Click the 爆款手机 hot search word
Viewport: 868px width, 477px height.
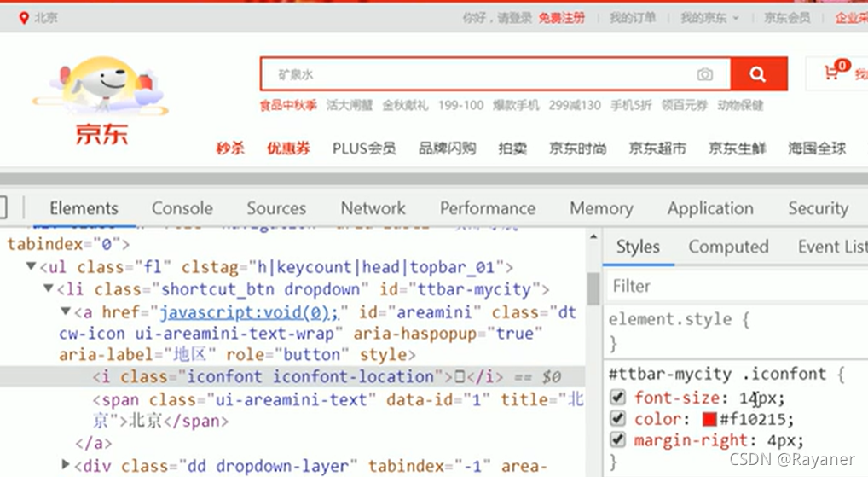tap(516, 105)
